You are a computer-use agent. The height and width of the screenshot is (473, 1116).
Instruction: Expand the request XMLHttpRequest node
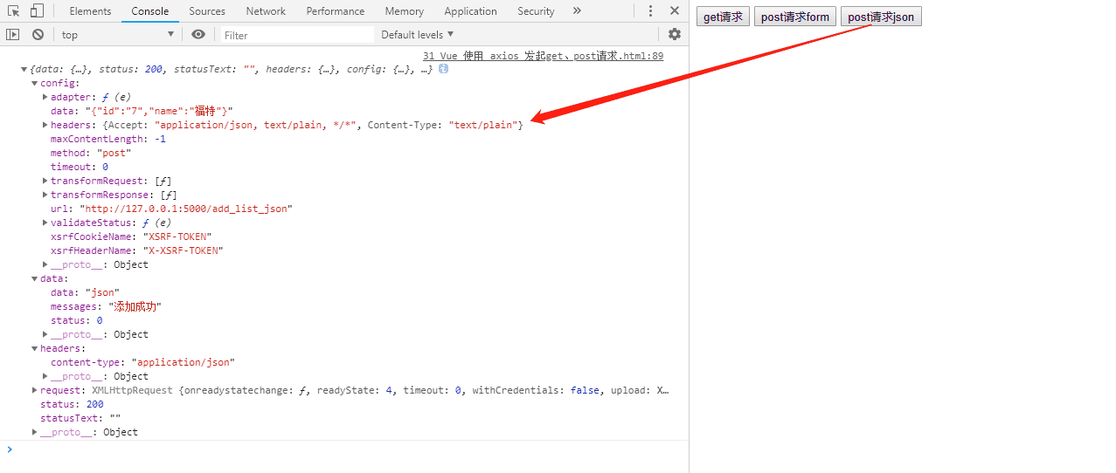[x=35, y=390]
